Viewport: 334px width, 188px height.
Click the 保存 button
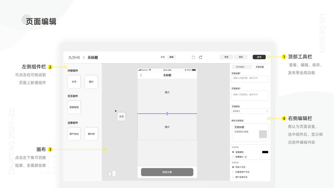pos(241,57)
